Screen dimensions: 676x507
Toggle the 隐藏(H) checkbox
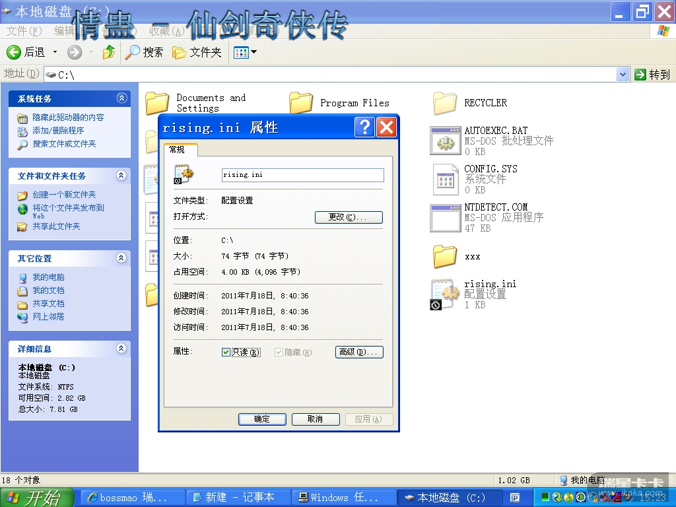pyautogui.click(x=279, y=353)
